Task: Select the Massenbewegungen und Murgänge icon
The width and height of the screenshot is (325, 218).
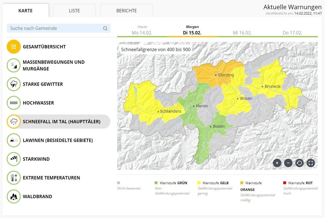Action: pos(14,65)
